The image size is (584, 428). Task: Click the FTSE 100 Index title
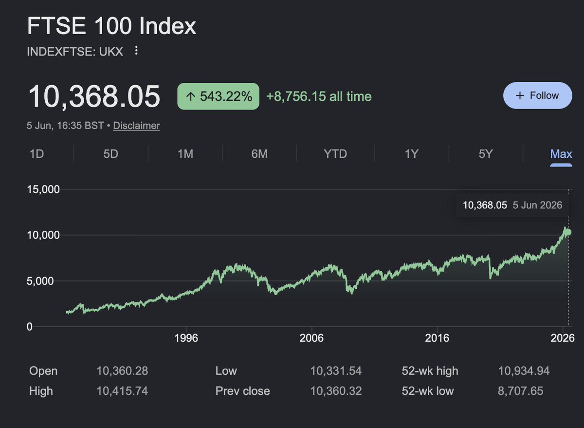point(112,26)
